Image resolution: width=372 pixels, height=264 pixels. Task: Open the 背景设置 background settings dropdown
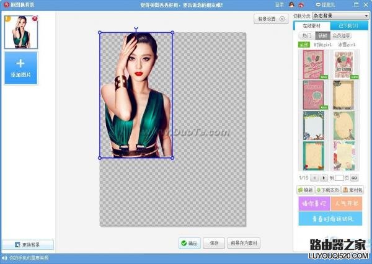(271, 19)
